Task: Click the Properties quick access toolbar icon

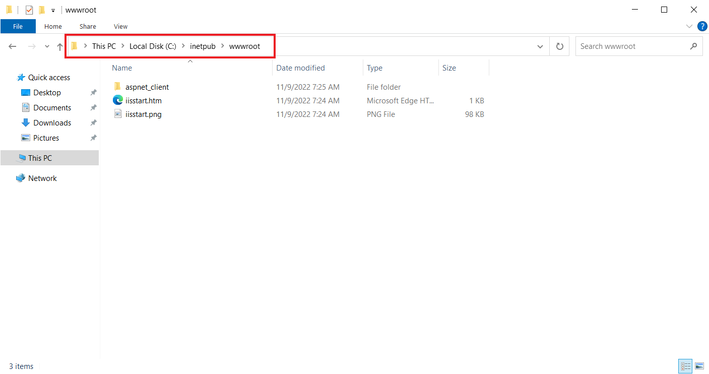Action: (x=29, y=10)
